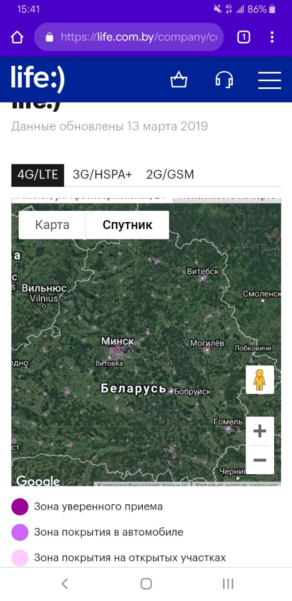The height and width of the screenshot is (601, 292).
Task: Select the Street View pegman icon
Action: coord(260,380)
